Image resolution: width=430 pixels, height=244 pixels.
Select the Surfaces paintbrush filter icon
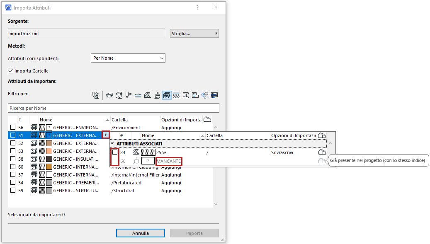pyautogui.click(x=157, y=95)
